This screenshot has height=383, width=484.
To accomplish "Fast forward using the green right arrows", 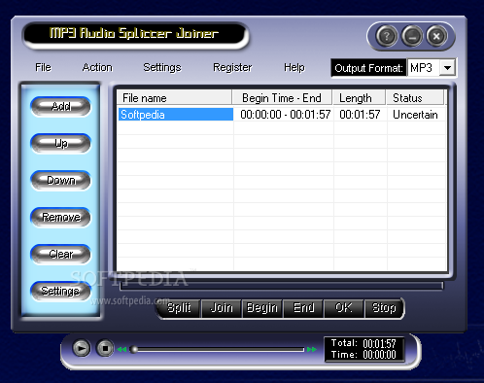I will click(x=312, y=349).
